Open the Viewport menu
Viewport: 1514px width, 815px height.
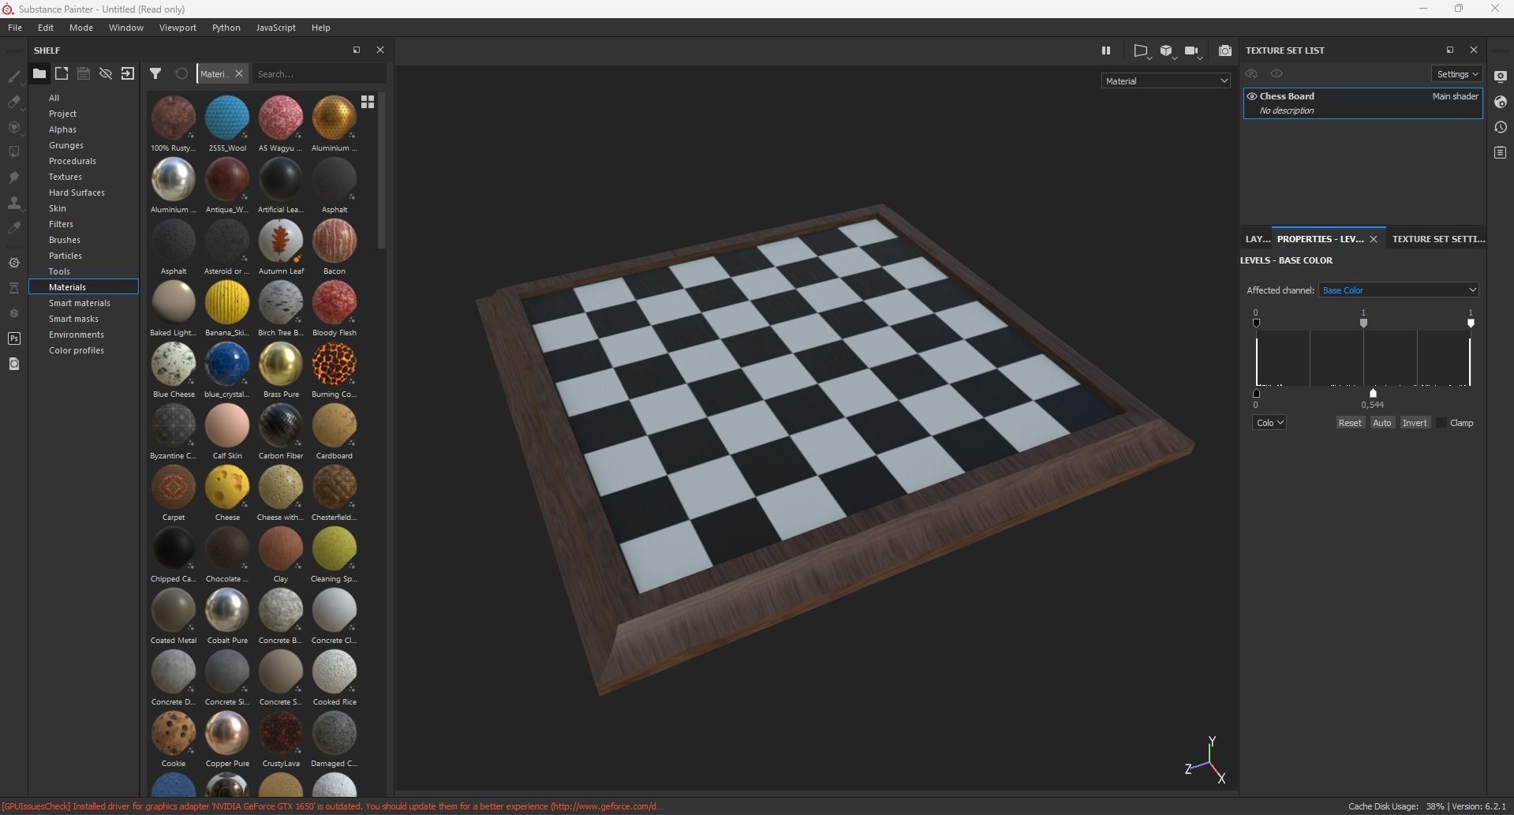178,28
